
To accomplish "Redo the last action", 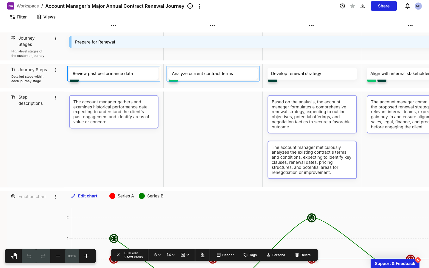I will click(x=43, y=256).
